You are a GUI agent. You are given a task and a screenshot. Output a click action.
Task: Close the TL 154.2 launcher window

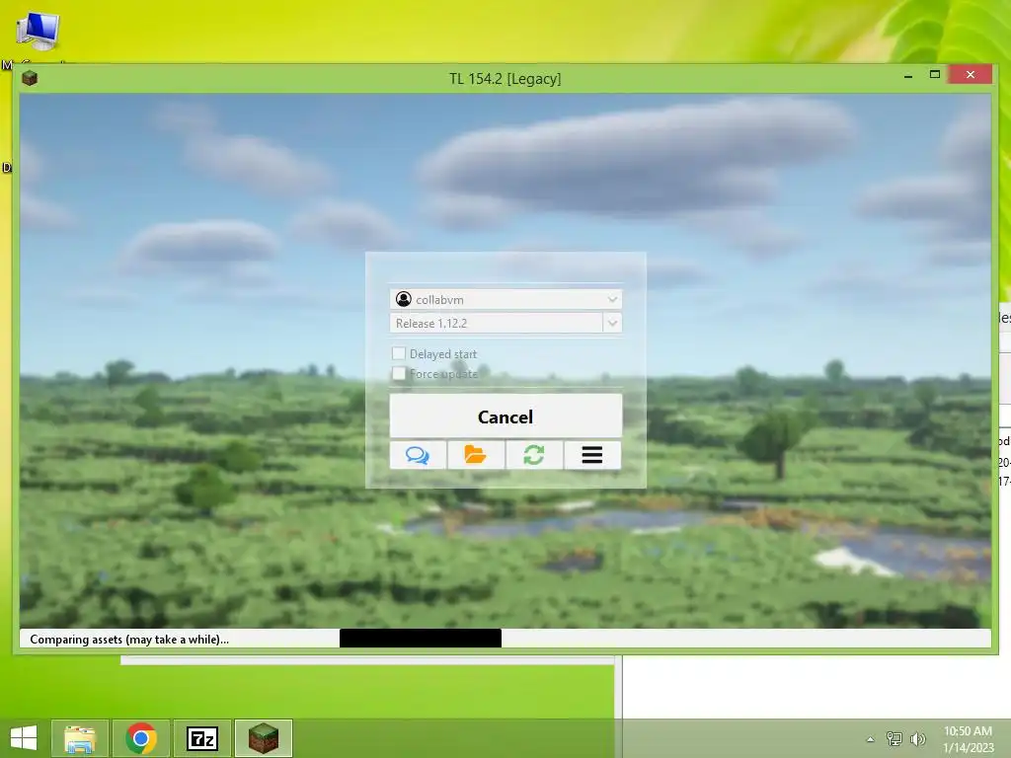(971, 75)
